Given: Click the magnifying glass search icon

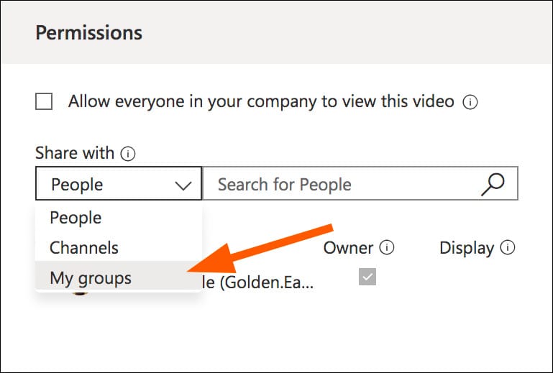Looking at the screenshot, I should coord(493,184).
